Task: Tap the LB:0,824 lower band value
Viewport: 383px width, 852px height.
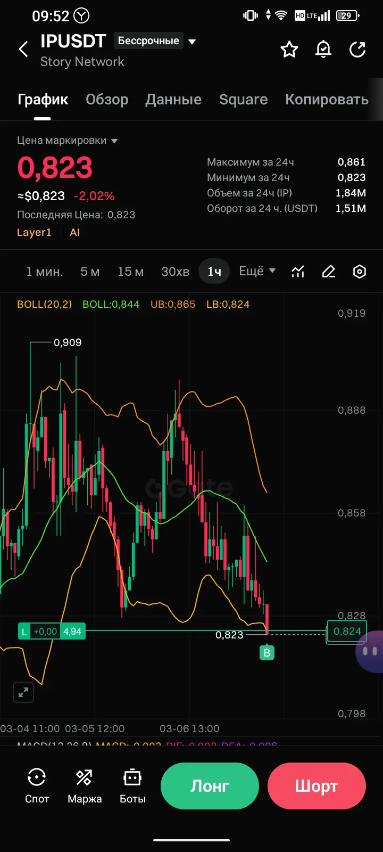Action: [228, 304]
